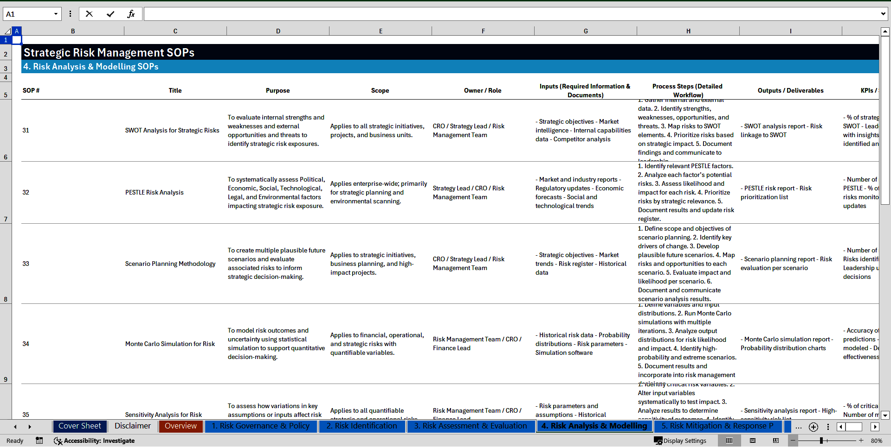Viewport: 891px width, 447px height.
Task: Switch to Page Layout view
Action: point(753,441)
